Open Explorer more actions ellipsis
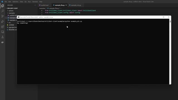 coord(35,5)
